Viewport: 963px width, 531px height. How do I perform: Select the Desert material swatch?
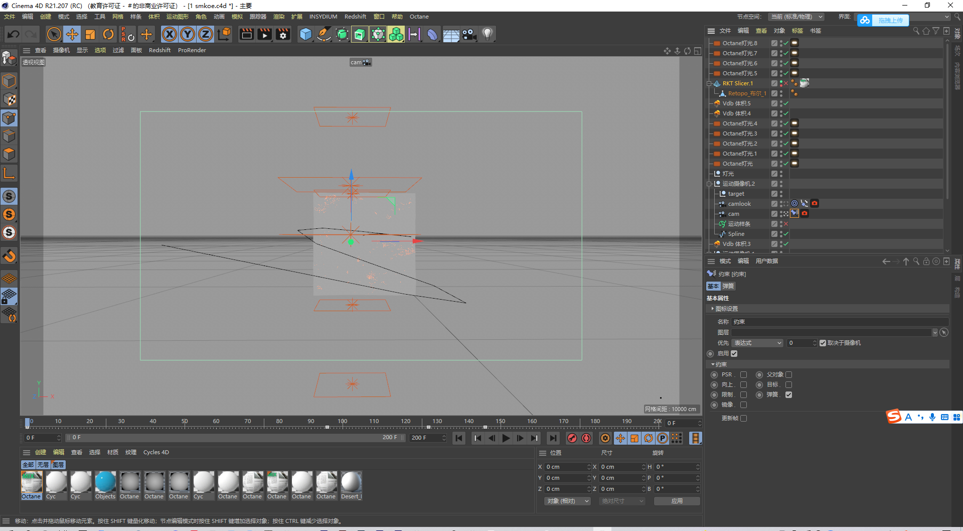[351, 485]
